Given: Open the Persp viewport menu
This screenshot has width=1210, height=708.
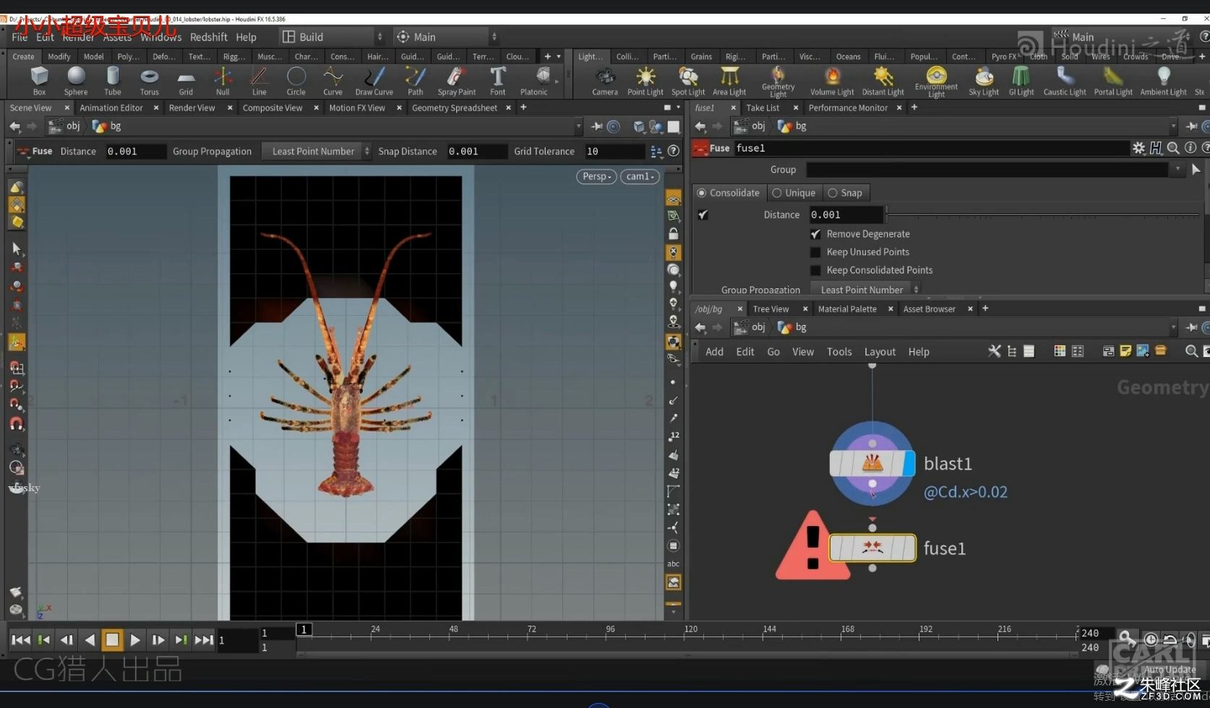Looking at the screenshot, I should 596,176.
